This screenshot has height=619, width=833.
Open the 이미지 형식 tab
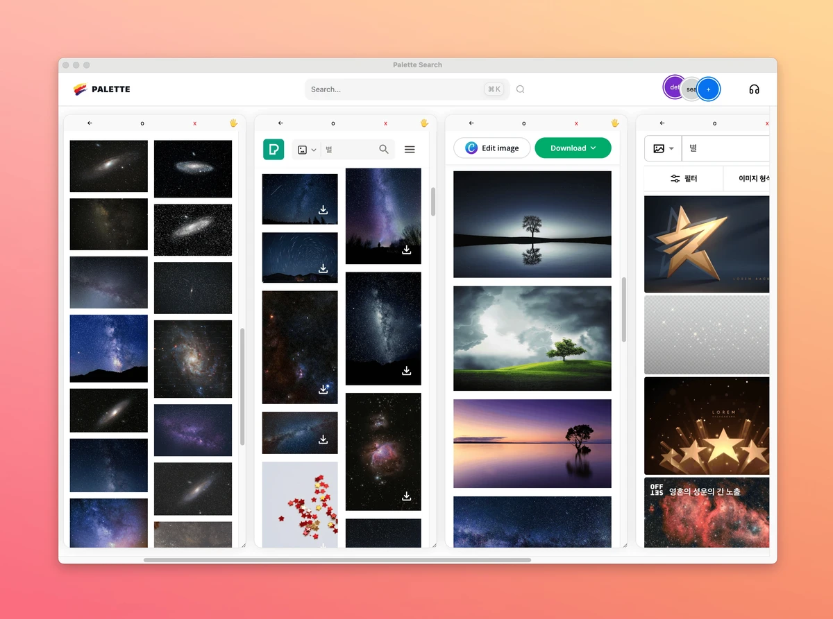[747, 179]
